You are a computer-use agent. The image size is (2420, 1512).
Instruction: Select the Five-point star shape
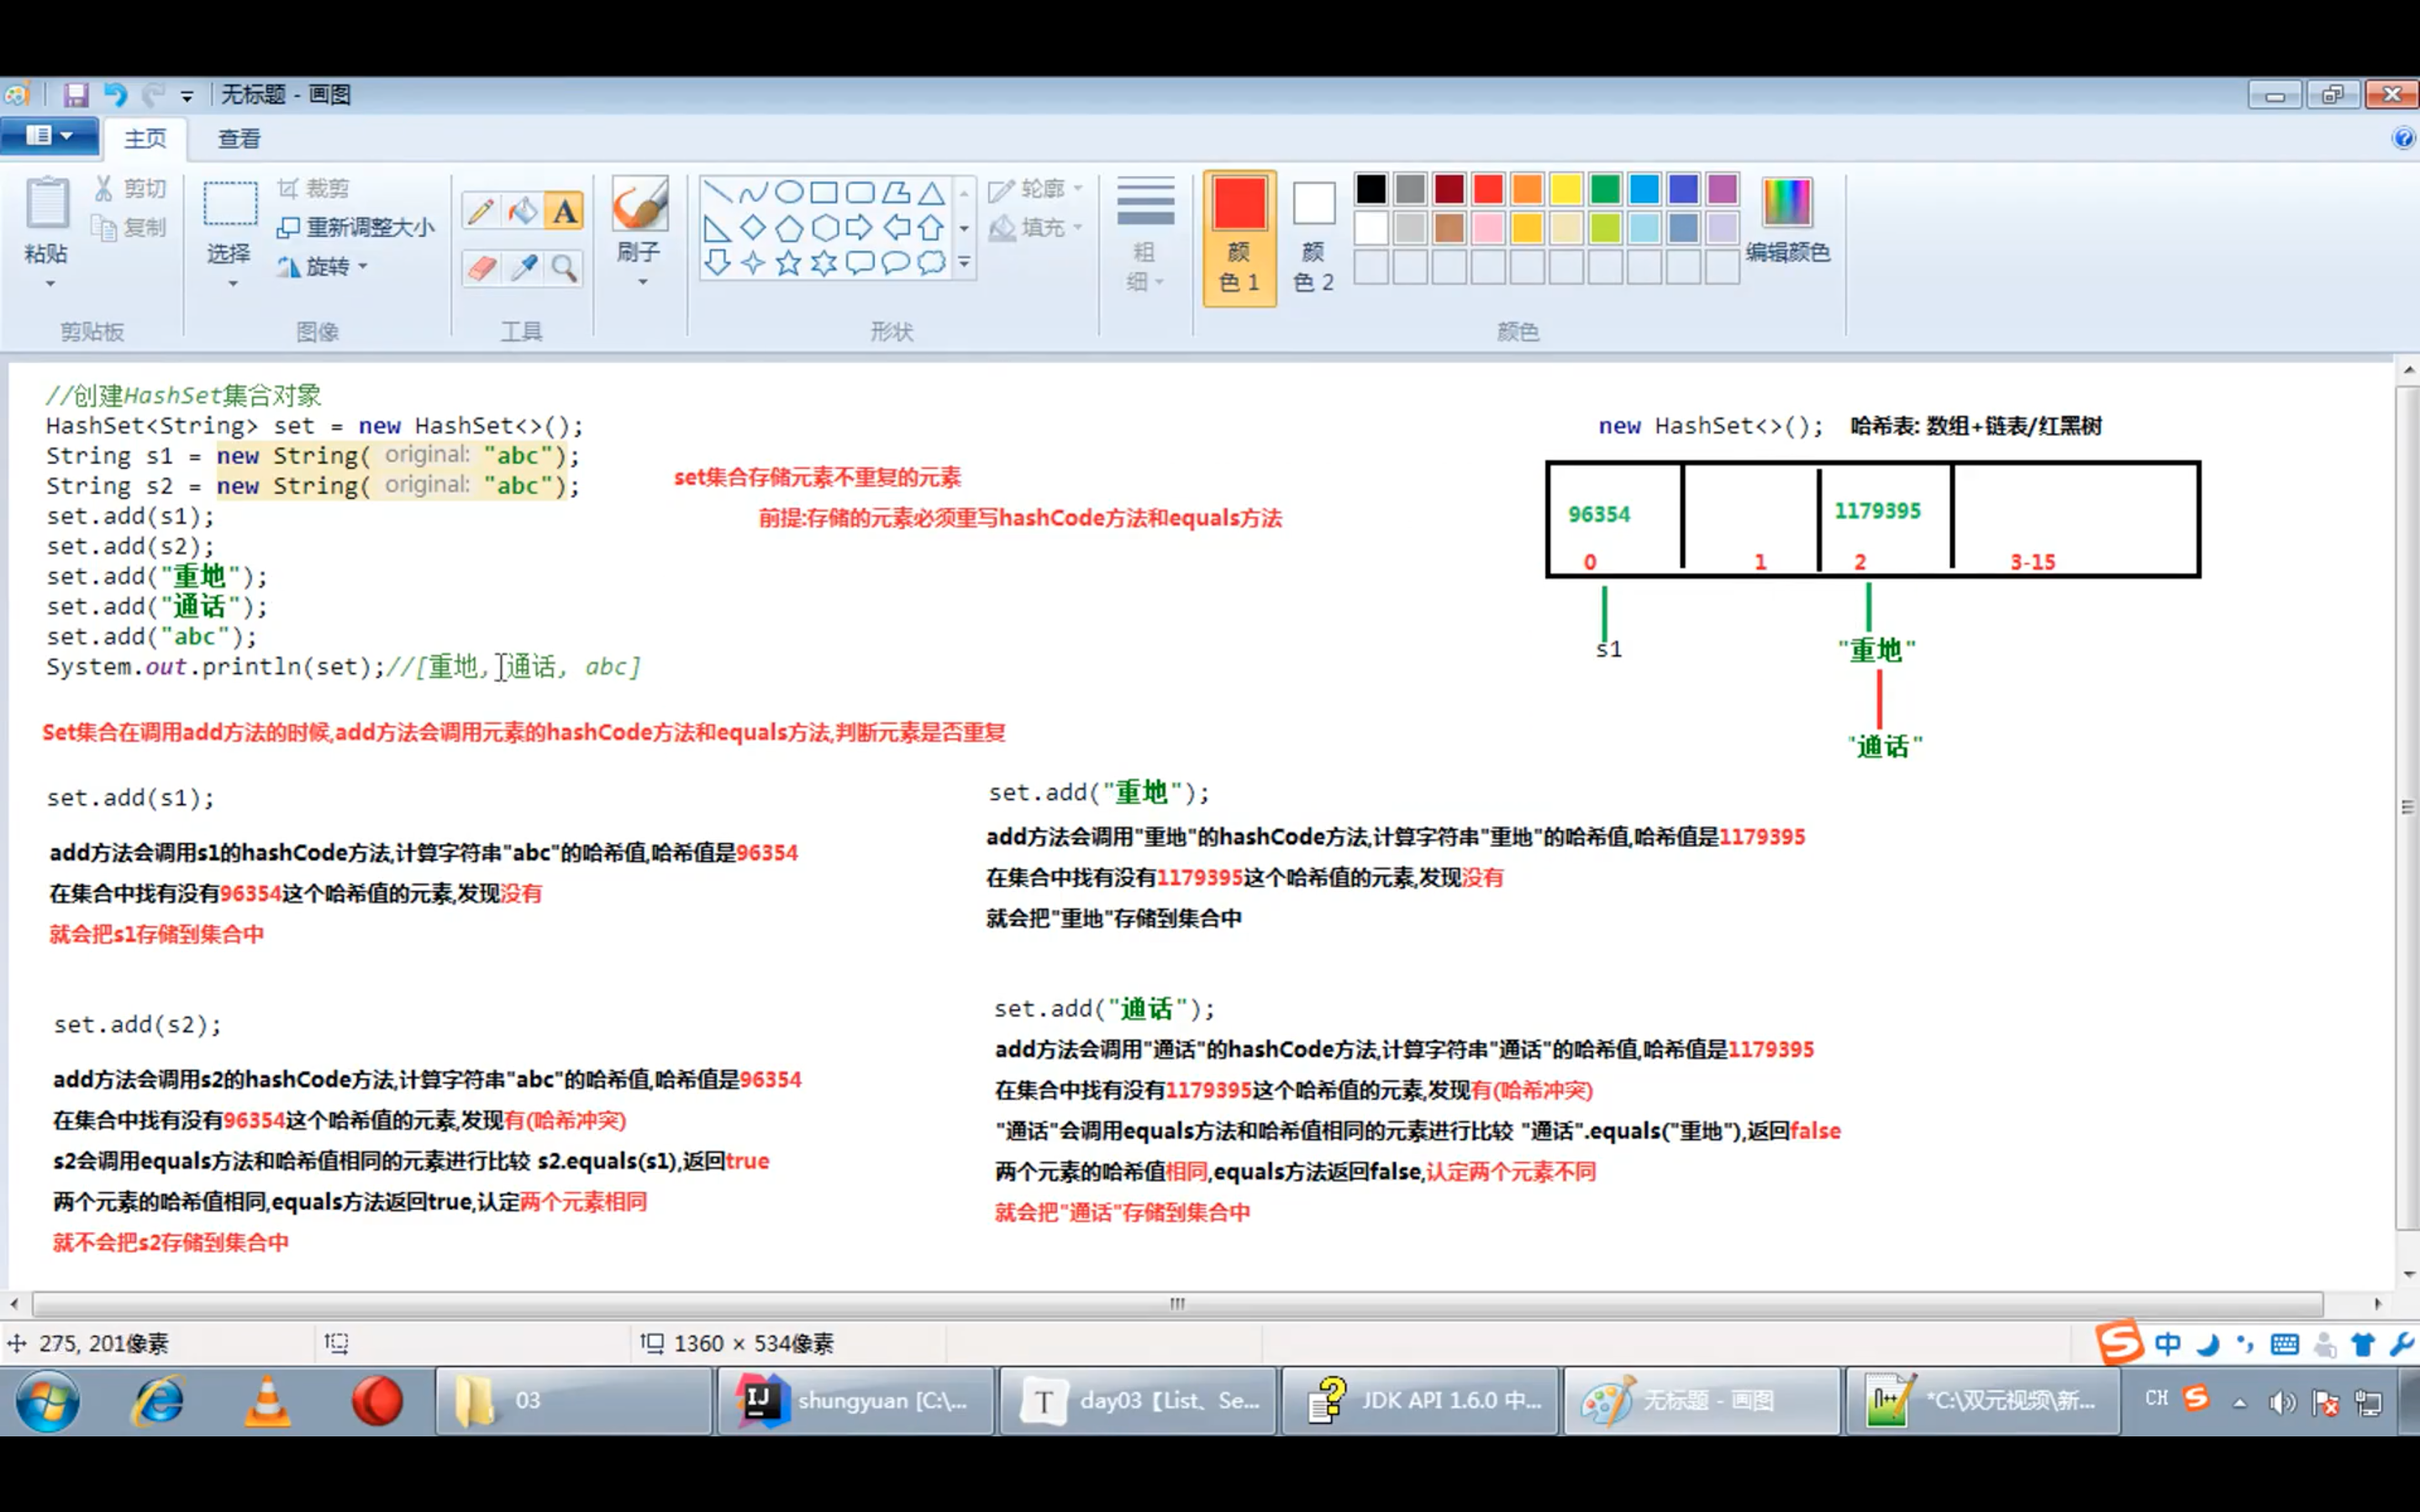tap(789, 263)
